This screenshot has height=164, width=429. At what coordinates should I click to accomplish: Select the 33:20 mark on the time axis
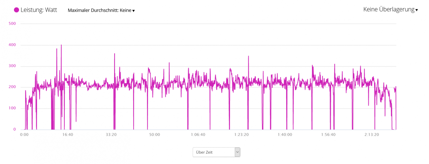(x=111, y=135)
